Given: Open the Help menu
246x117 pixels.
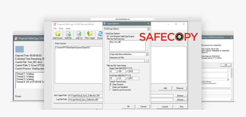Looking at the screenshot, I should pyautogui.click(x=68, y=28).
